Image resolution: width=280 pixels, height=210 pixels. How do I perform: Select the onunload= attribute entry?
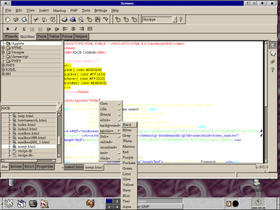(x=110, y=147)
